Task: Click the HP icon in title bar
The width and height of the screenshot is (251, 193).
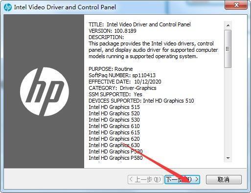Action: 7,7
